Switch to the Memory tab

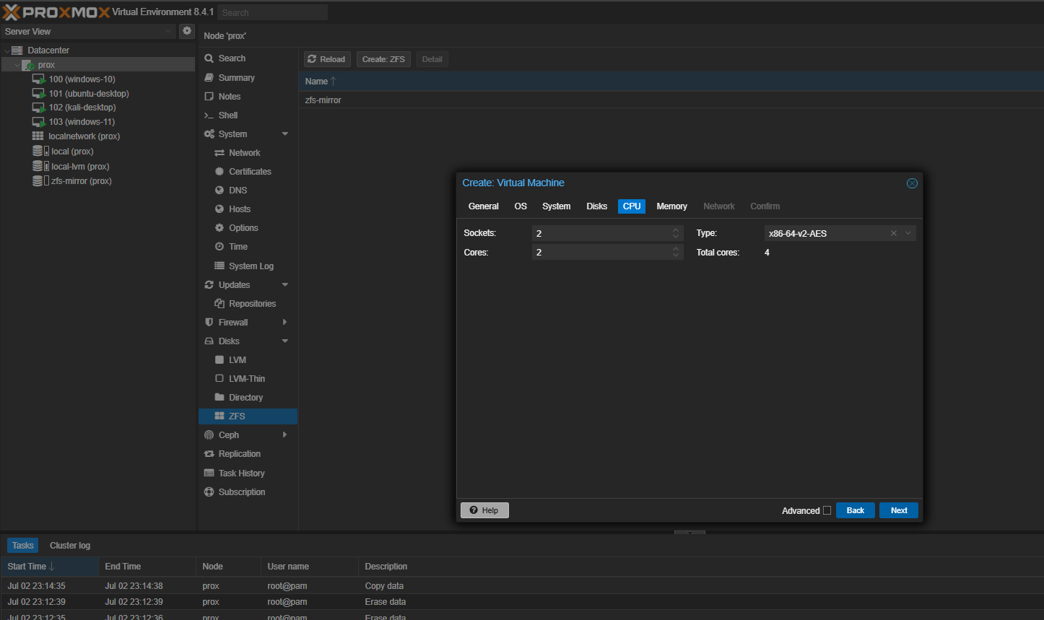point(671,206)
